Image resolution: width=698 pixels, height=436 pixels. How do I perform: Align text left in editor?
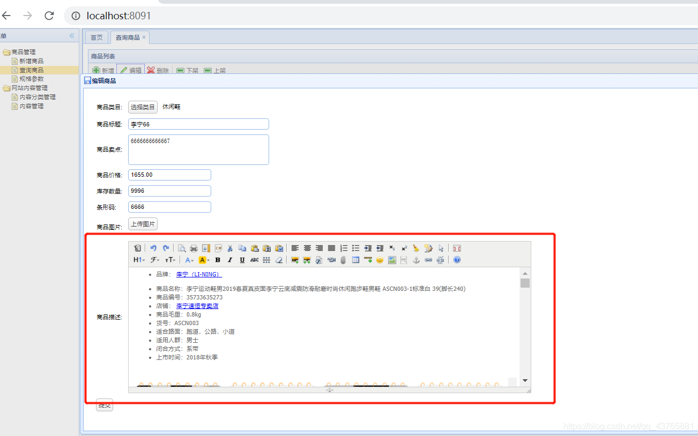tap(295, 248)
